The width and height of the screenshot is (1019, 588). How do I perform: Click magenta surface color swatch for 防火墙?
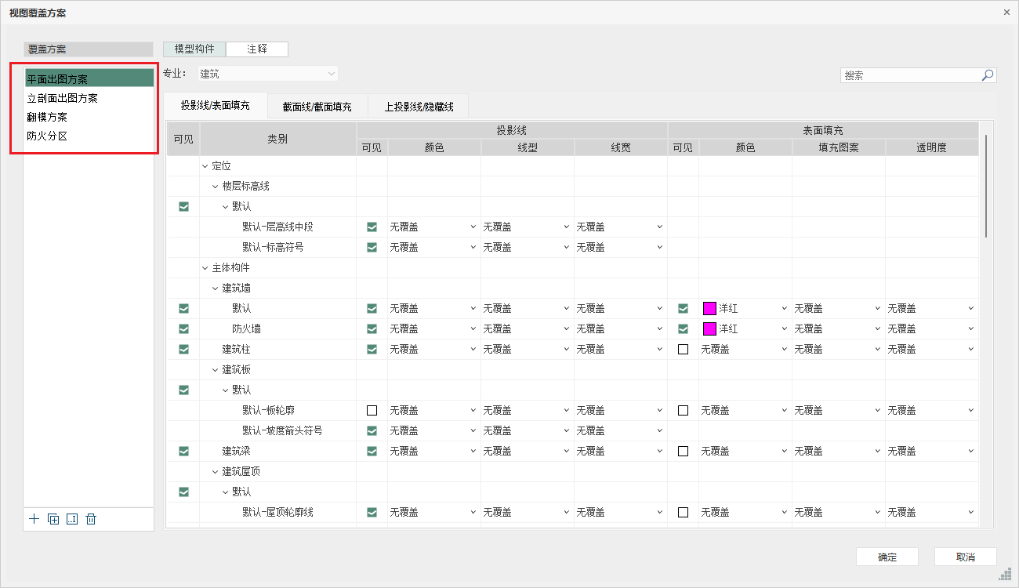pos(709,328)
